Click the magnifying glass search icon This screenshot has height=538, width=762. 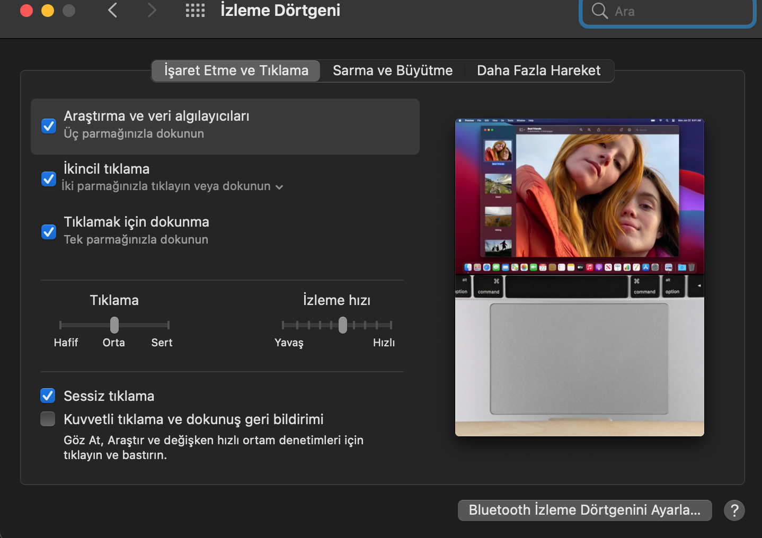pos(599,11)
